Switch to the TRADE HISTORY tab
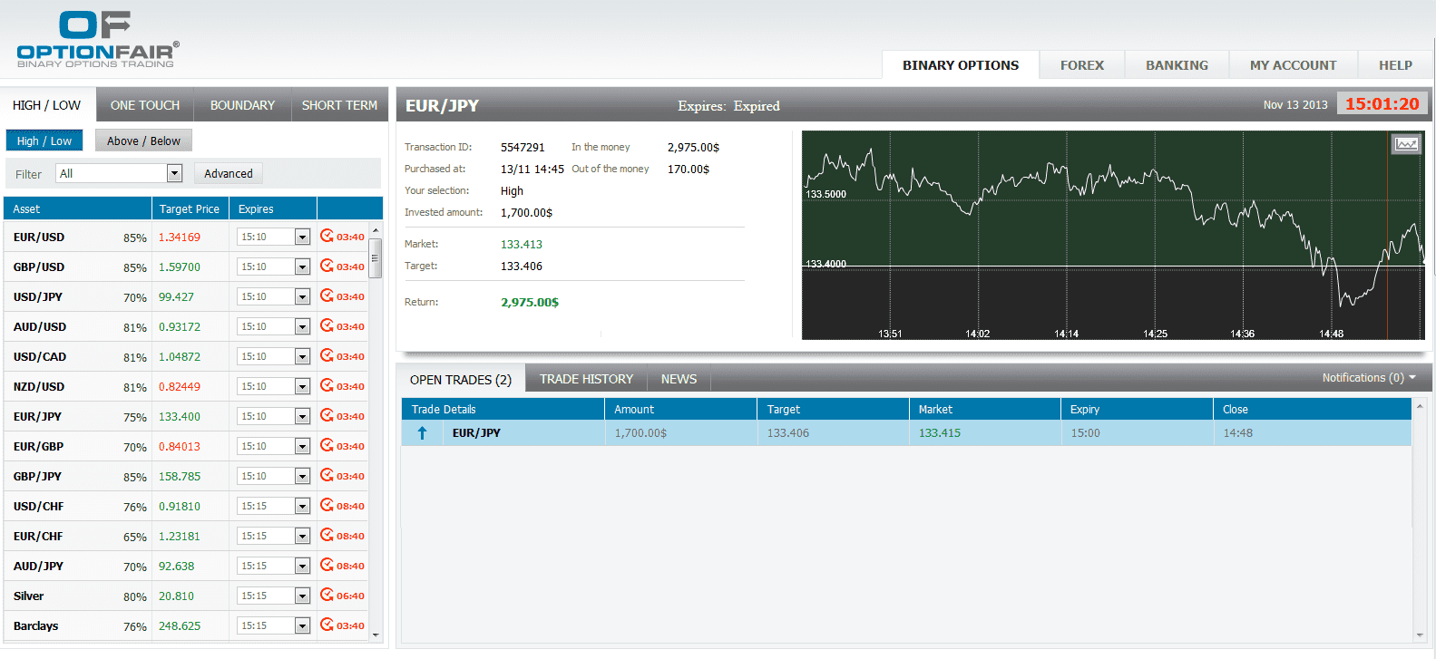Image resolution: width=1436 pixels, height=659 pixels. [x=586, y=379]
